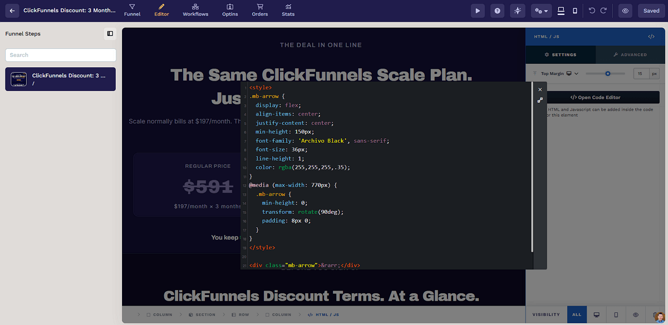Go back using the arrow button
Viewport: 668px width, 325px height.
[x=12, y=11]
